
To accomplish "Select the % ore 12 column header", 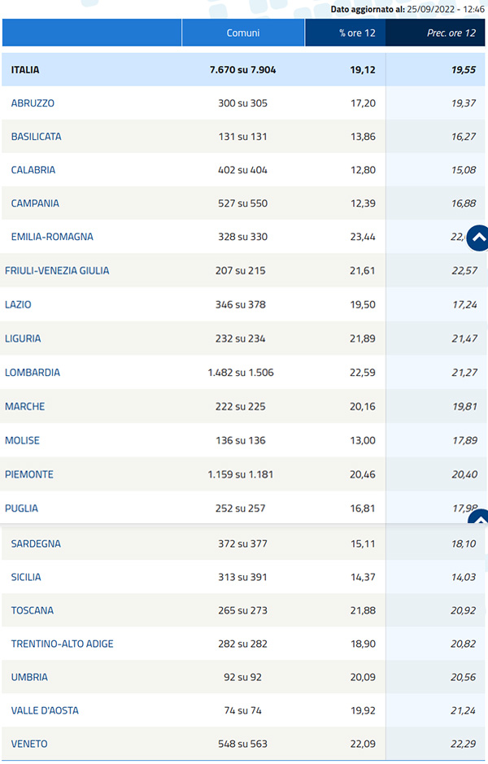I will coord(345,33).
